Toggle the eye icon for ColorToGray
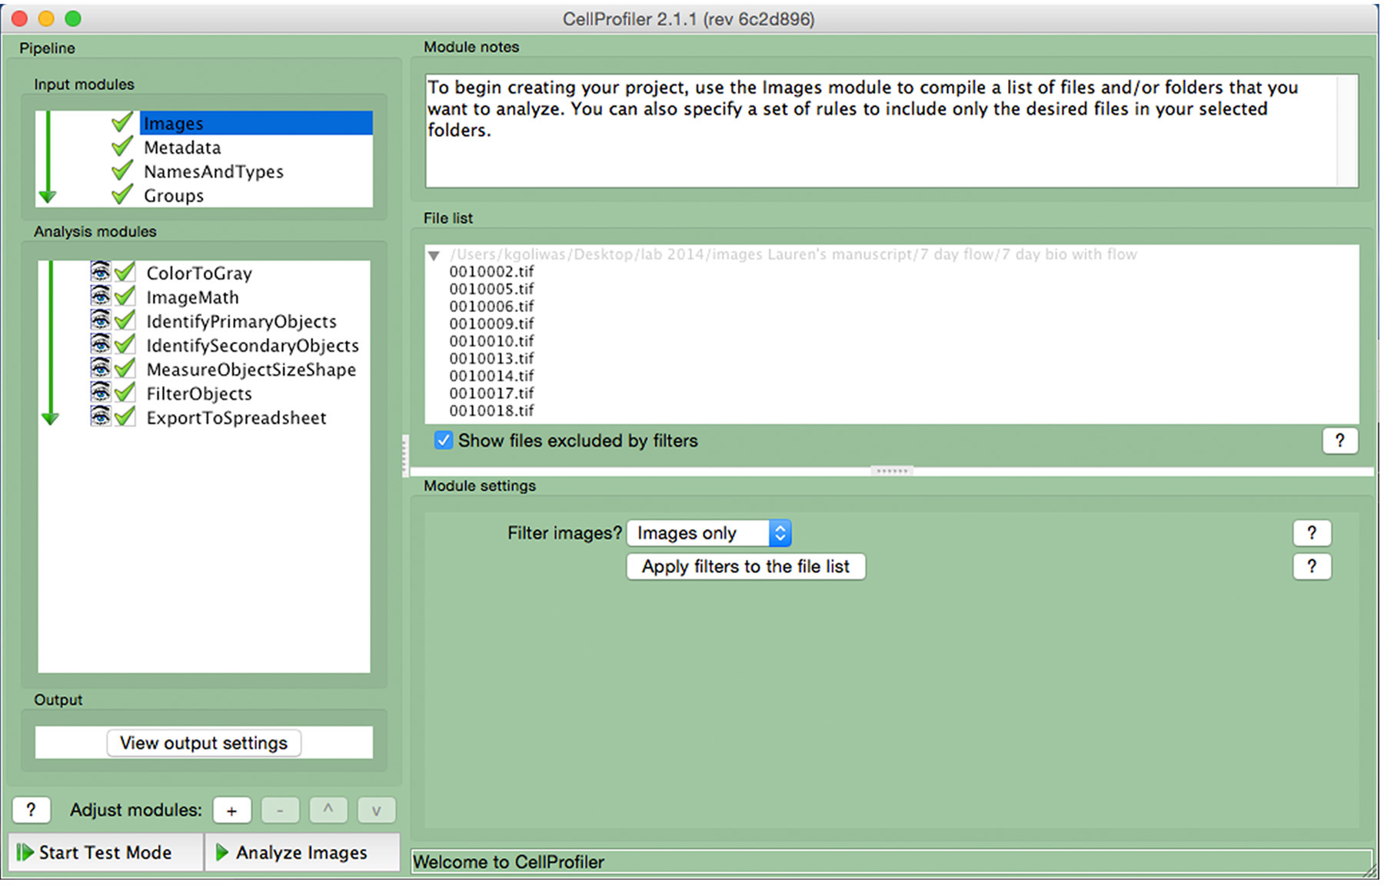 click(x=100, y=272)
